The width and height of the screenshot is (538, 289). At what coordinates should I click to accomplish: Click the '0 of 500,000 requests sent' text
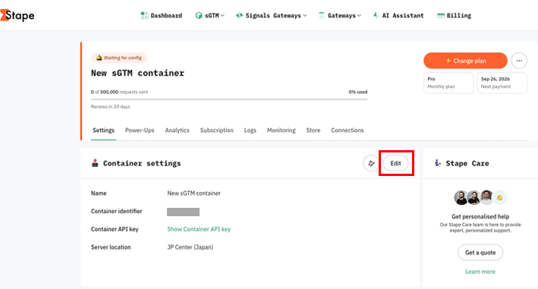119,92
